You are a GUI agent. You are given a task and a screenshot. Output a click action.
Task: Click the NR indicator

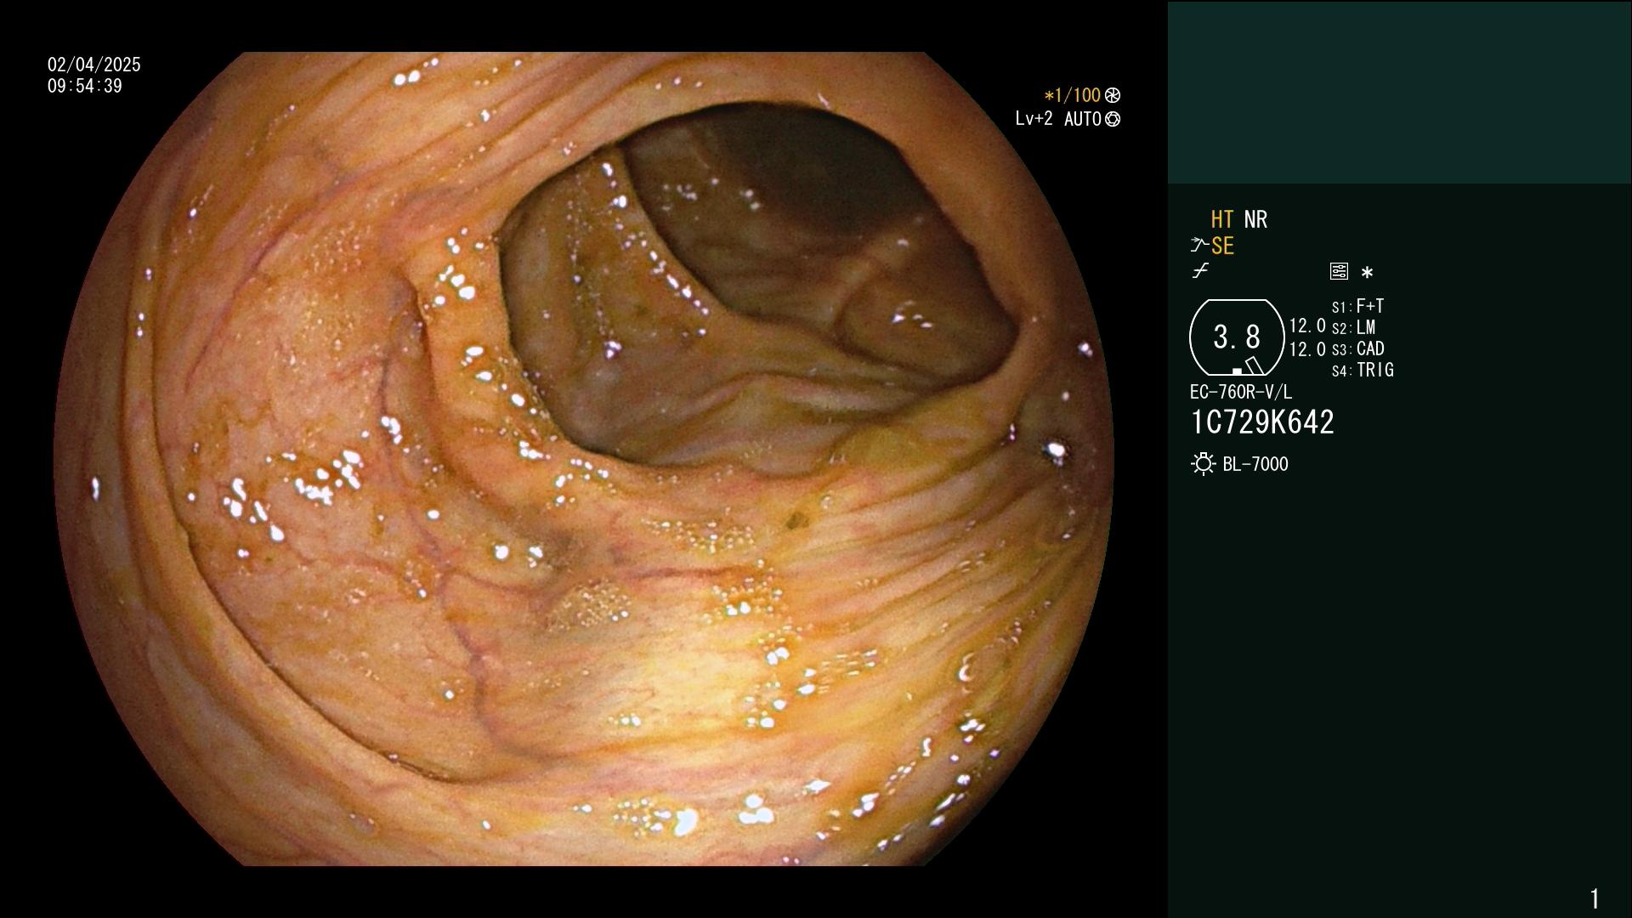1255,219
